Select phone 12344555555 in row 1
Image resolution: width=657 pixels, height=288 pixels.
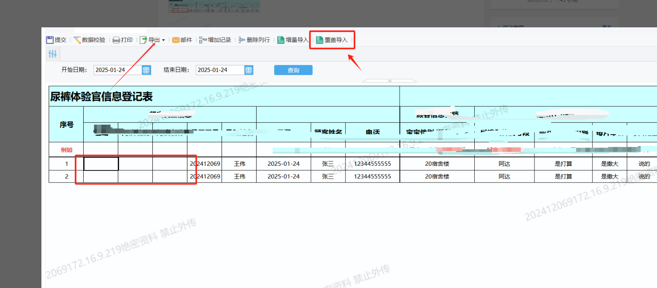tap(373, 164)
